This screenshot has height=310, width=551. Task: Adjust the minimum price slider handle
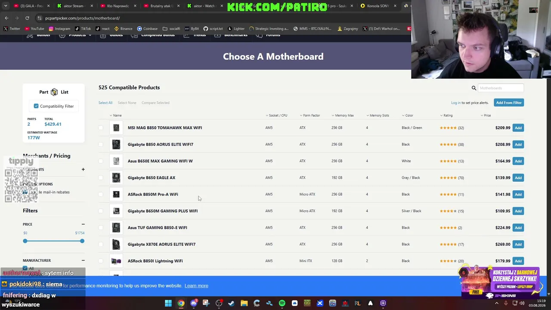(25, 241)
